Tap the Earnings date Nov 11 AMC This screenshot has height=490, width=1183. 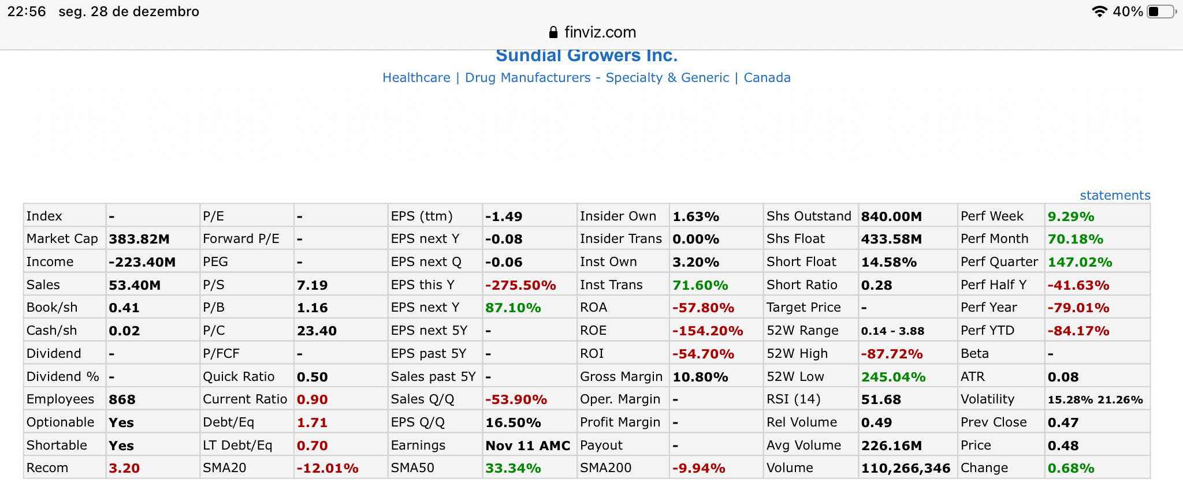coord(527,446)
